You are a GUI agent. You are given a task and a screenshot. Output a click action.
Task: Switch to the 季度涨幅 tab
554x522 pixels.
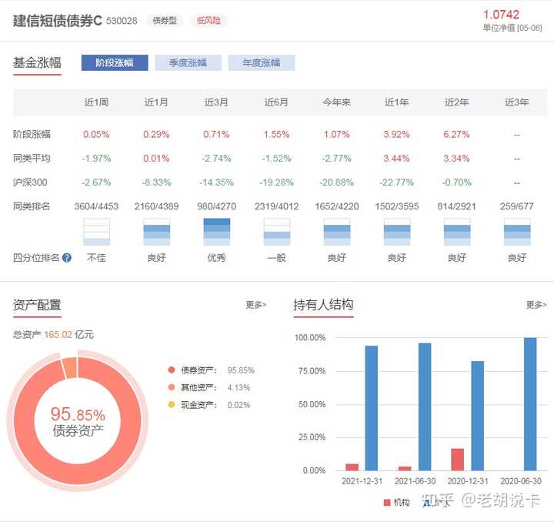coord(188,63)
